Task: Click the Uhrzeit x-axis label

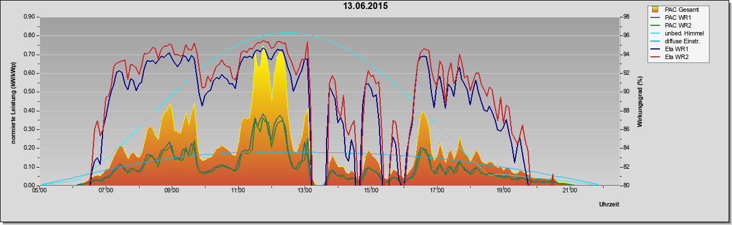Action: tap(611, 203)
